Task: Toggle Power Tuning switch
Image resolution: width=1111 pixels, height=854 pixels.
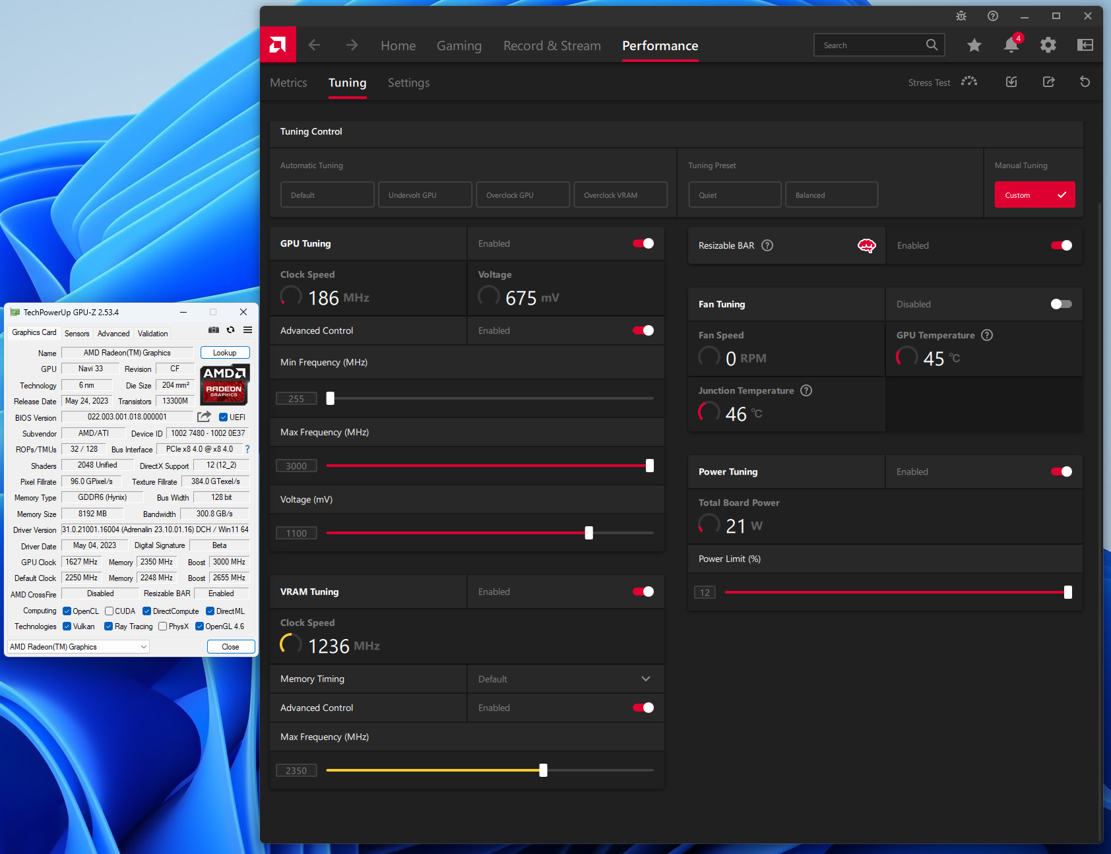Action: pos(1062,472)
